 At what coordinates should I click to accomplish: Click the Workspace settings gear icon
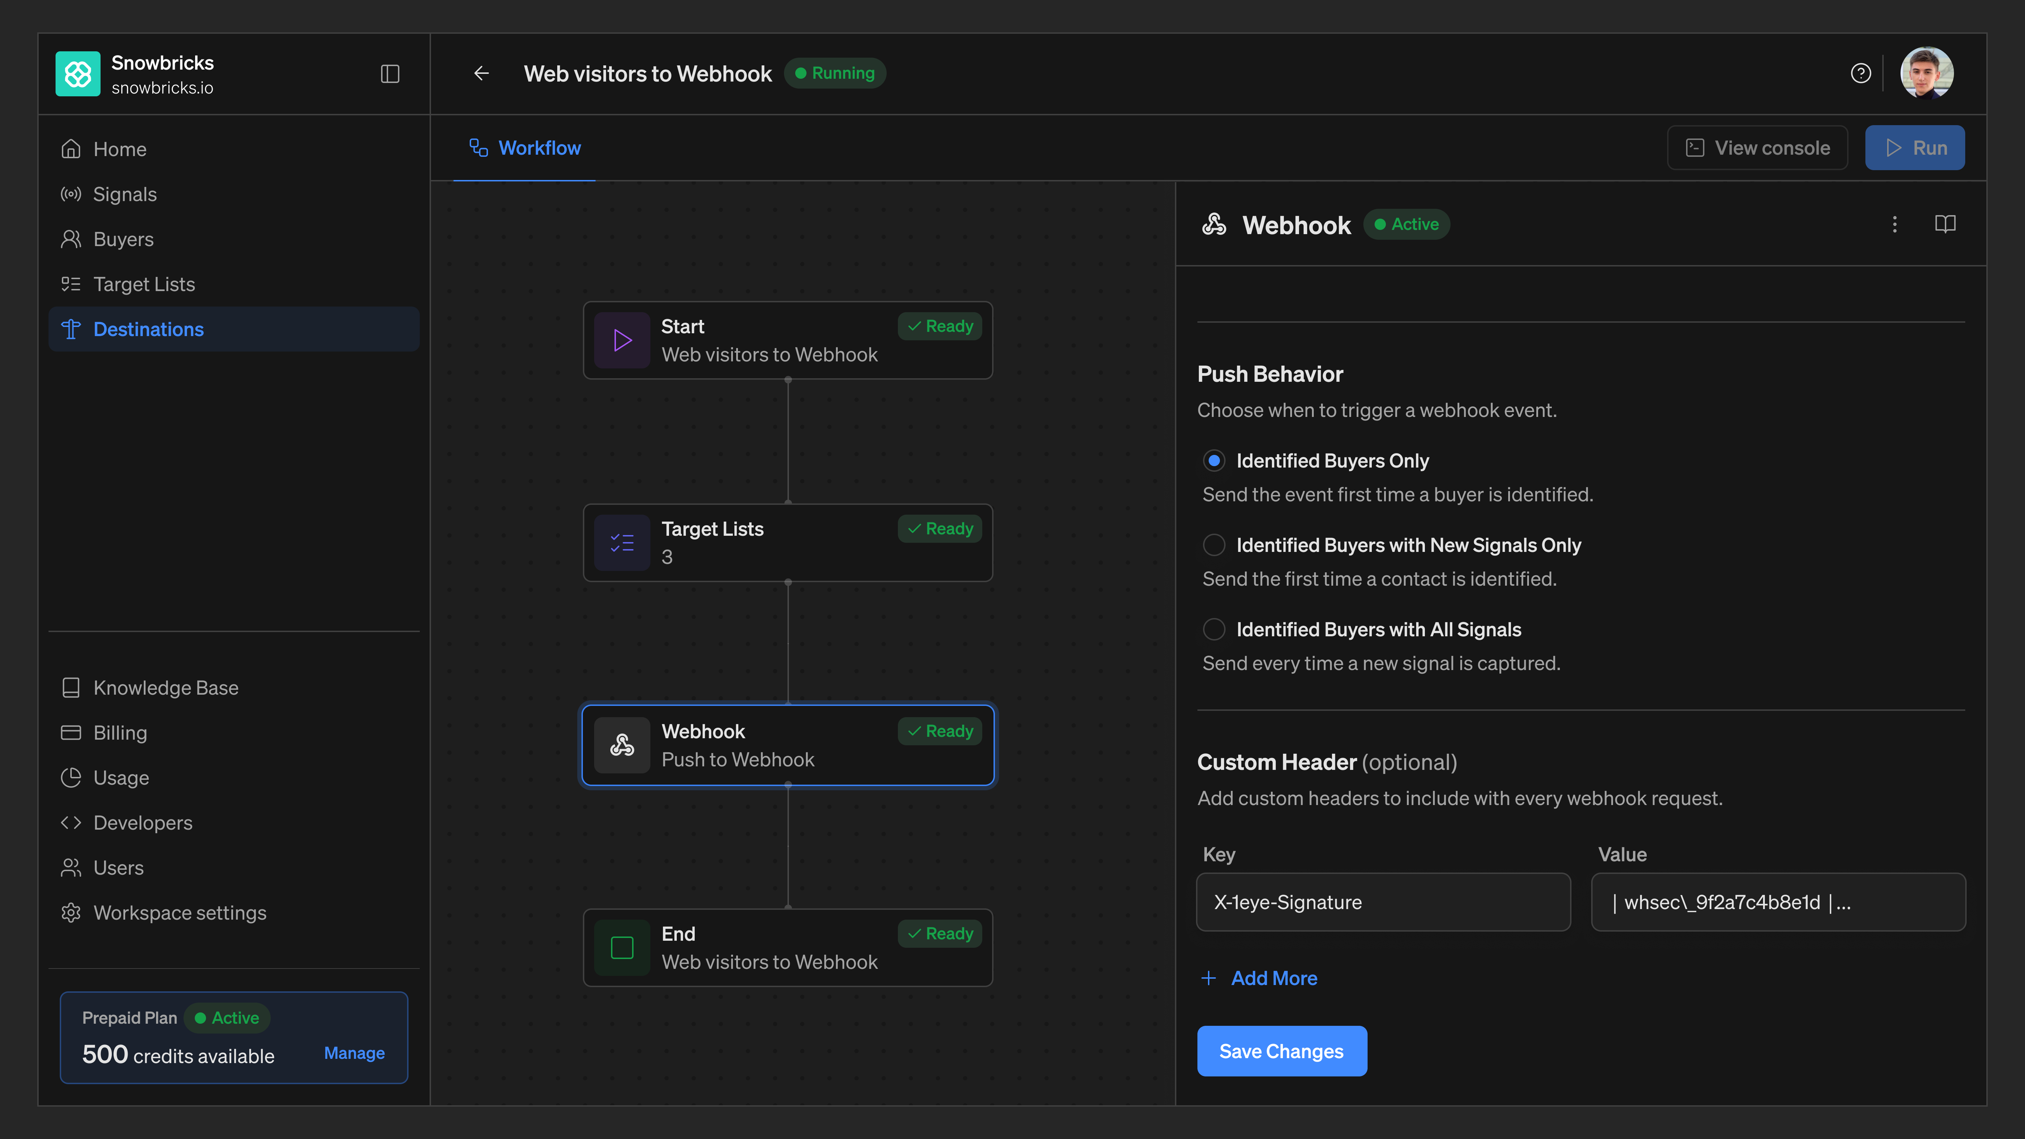click(x=71, y=913)
